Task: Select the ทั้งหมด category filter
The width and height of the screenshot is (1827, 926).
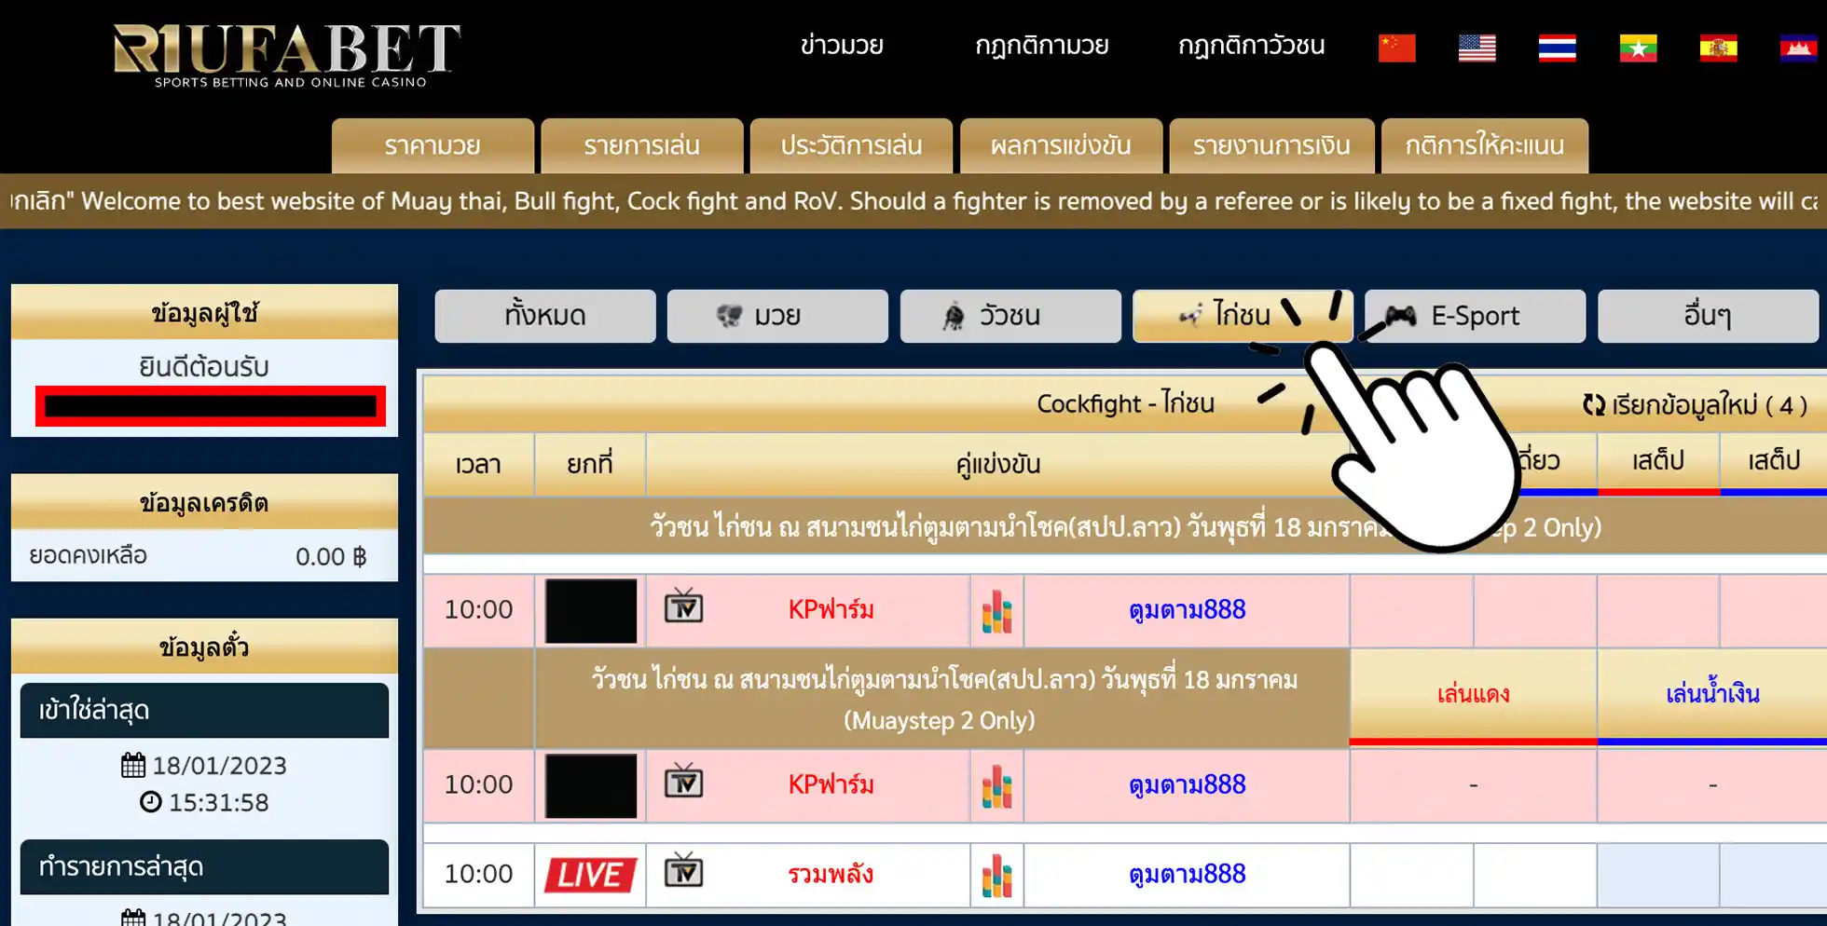Action: coord(545,316)
